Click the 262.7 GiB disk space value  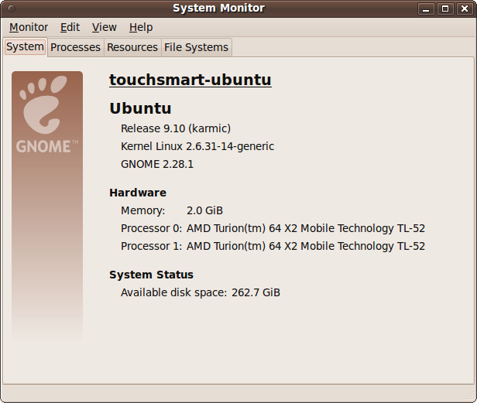click(x=256, y=292)
